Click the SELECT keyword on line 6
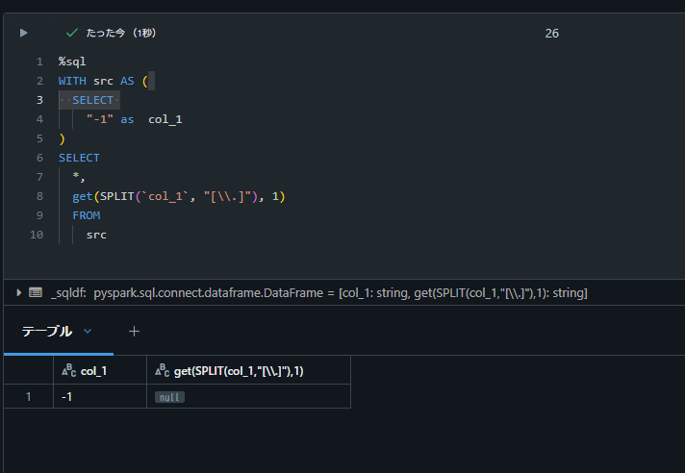The height and width of the screenshot is (473, 685). pos(79,158)
